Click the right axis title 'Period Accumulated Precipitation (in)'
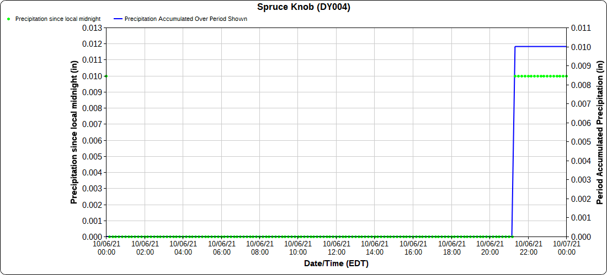This screenshot has height=275, width=607. pyautogui.click(x=600, y=132)
